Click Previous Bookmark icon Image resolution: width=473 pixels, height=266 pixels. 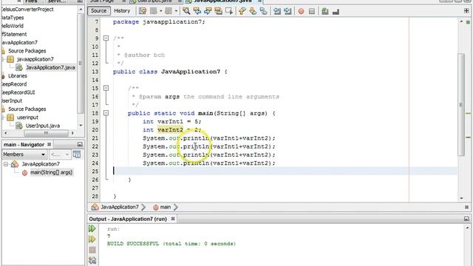click(242, 11)
